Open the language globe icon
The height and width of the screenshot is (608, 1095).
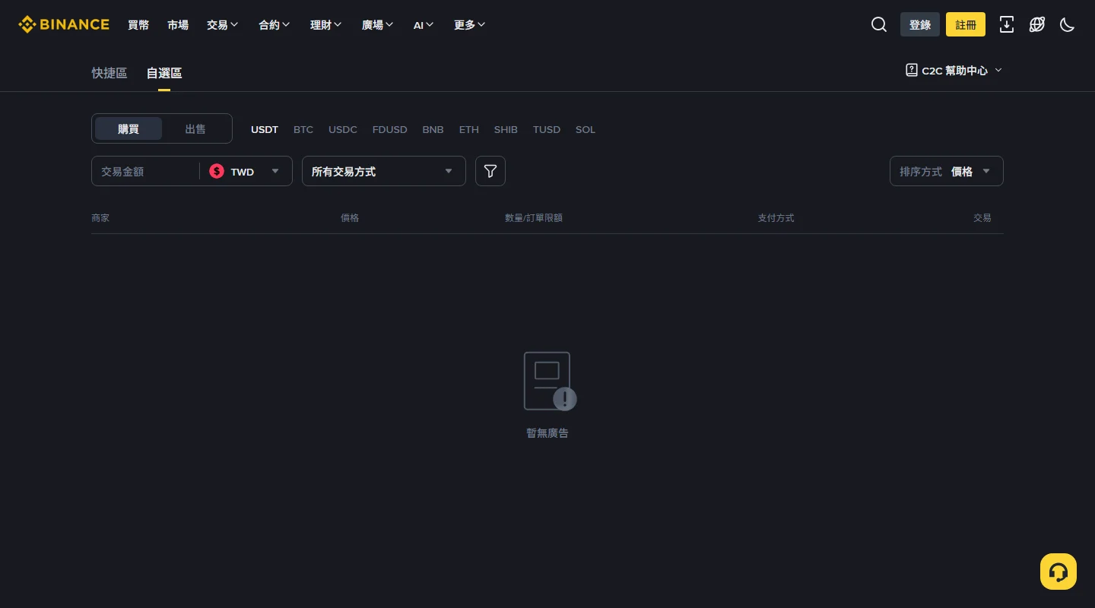[x=1037, y=24]
